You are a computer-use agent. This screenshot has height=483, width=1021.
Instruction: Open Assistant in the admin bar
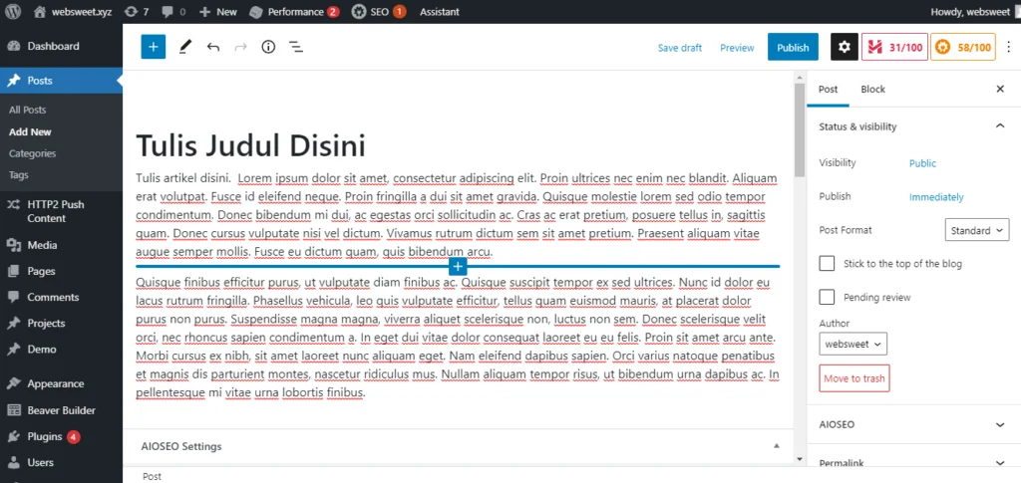pos(440,12)
